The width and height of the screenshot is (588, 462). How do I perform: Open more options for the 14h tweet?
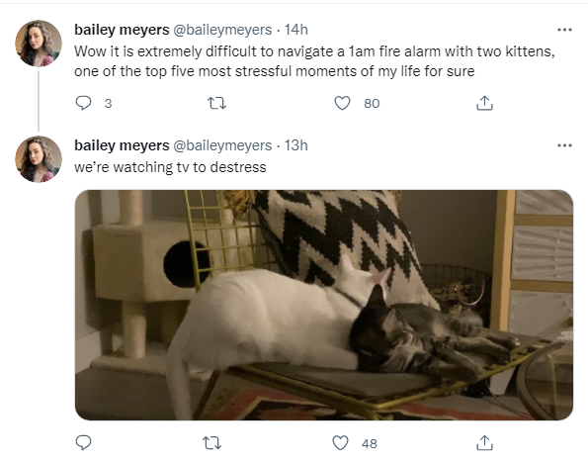pos(564,30)
